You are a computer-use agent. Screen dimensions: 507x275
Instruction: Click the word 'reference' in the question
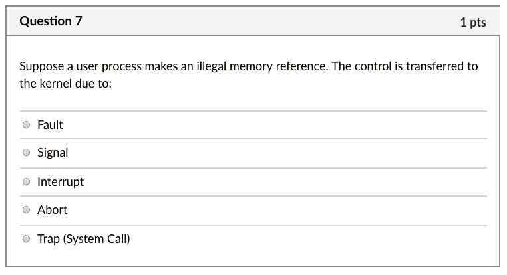point(299,67)
